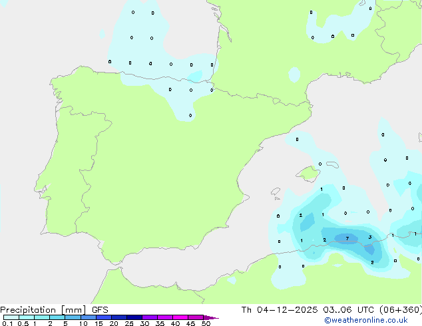
Task: Click the "(06+360)" forecast offset text
Action: click(x=401, y=310)
